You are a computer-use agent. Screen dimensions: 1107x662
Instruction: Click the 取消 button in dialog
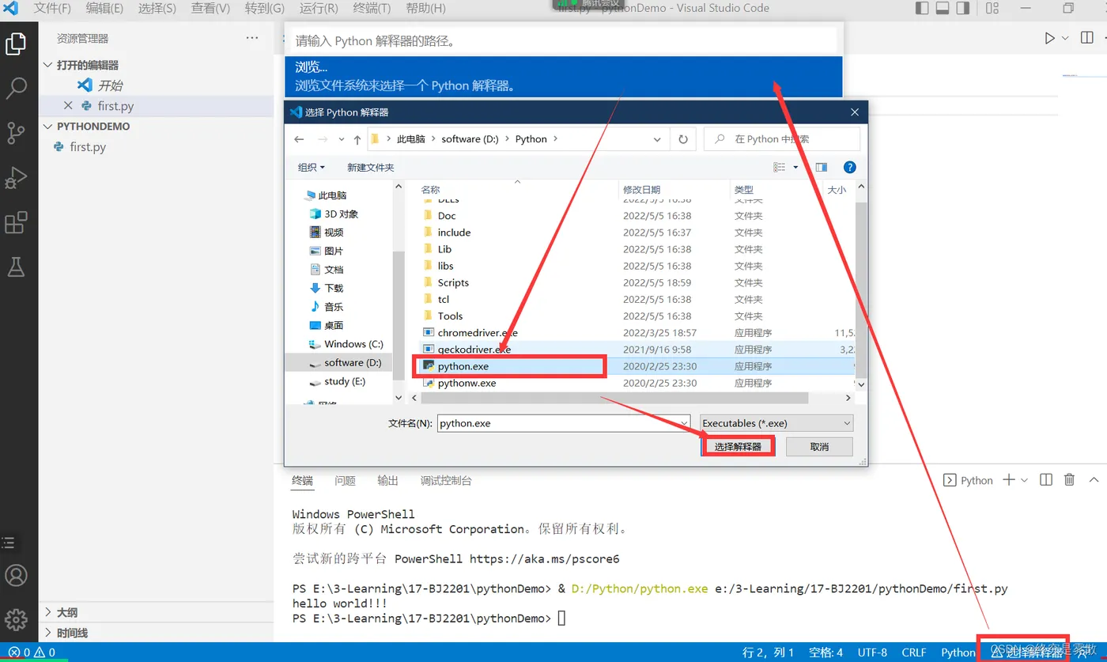click(x=819, y=447)
